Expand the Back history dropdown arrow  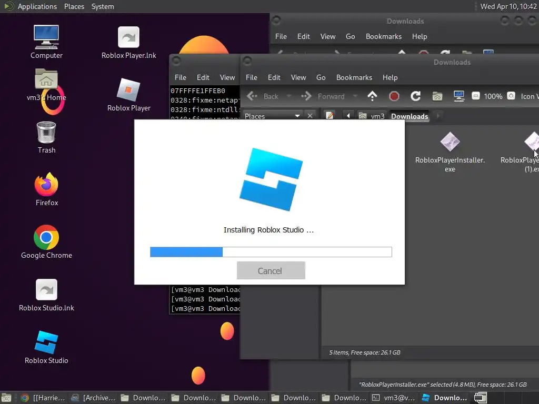click(x=289, y=96)
